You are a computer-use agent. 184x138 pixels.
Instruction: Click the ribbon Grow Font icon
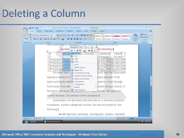[x=58, y=35]
